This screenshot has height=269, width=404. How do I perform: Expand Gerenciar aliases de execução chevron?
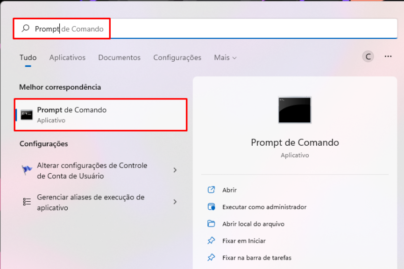[x=175, y=202]
